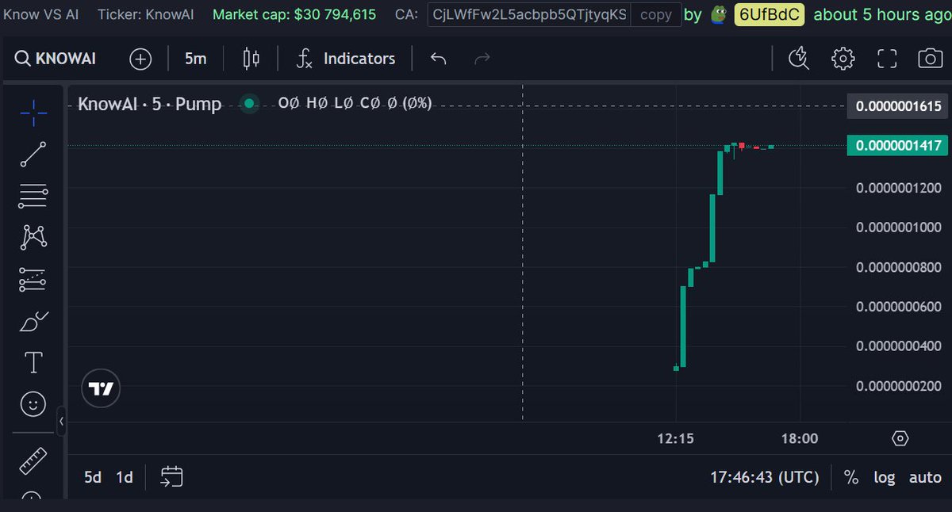Screen dimensions: 952x512
Task: Take a chart snapshot with camera icon
Action: (929, 59)
